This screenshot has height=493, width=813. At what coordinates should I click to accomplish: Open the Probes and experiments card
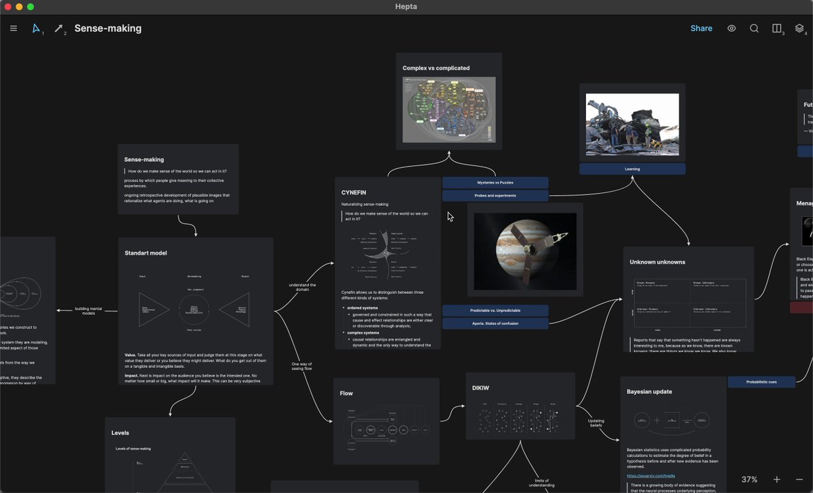pos(495,196)
